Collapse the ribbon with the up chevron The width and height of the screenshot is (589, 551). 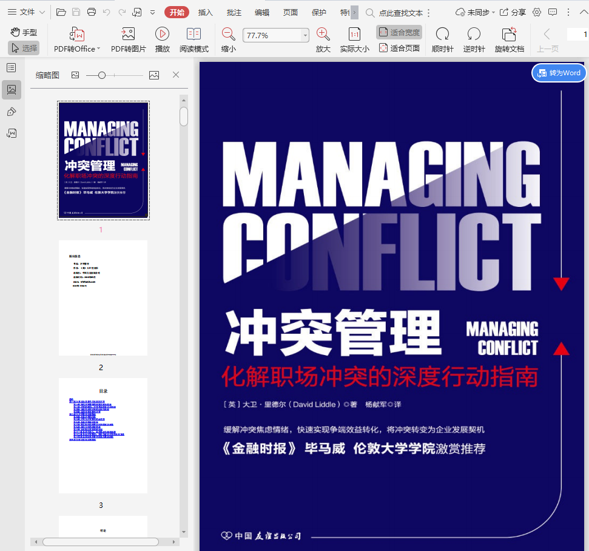click(x=584, y=12)
